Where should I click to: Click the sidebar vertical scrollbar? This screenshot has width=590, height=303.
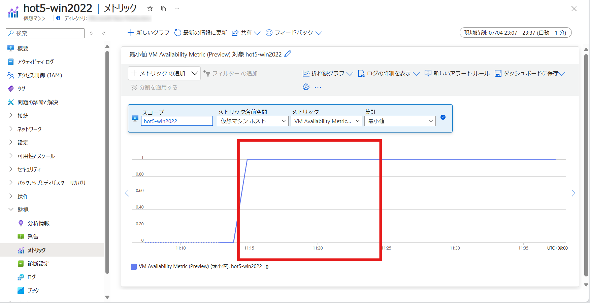107,162
